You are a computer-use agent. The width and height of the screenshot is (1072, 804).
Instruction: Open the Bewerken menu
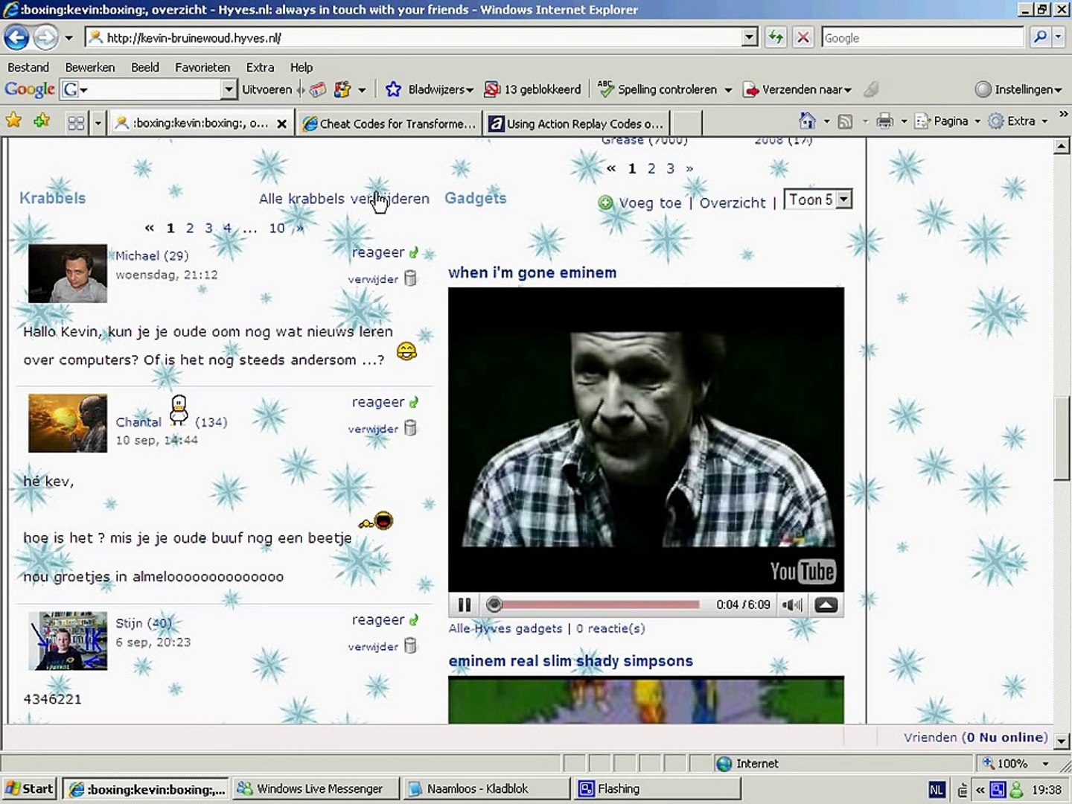click(x=90, y=67)
